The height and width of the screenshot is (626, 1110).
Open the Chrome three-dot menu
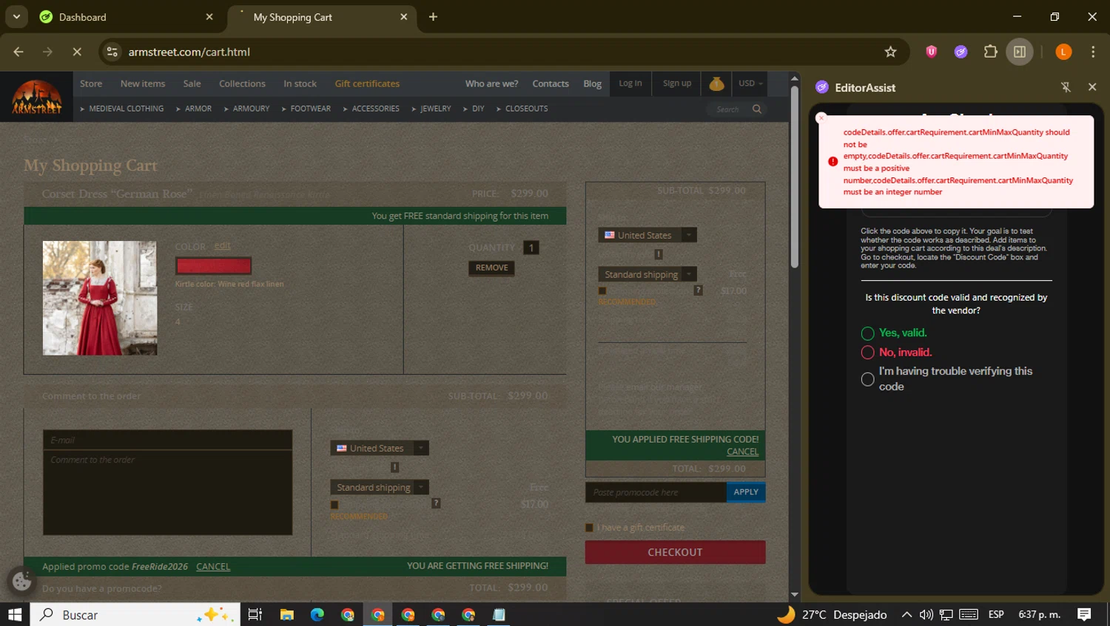pos(1093,52)
